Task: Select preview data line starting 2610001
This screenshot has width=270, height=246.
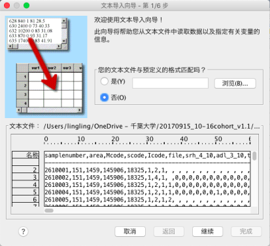Action: pos(147,170)
